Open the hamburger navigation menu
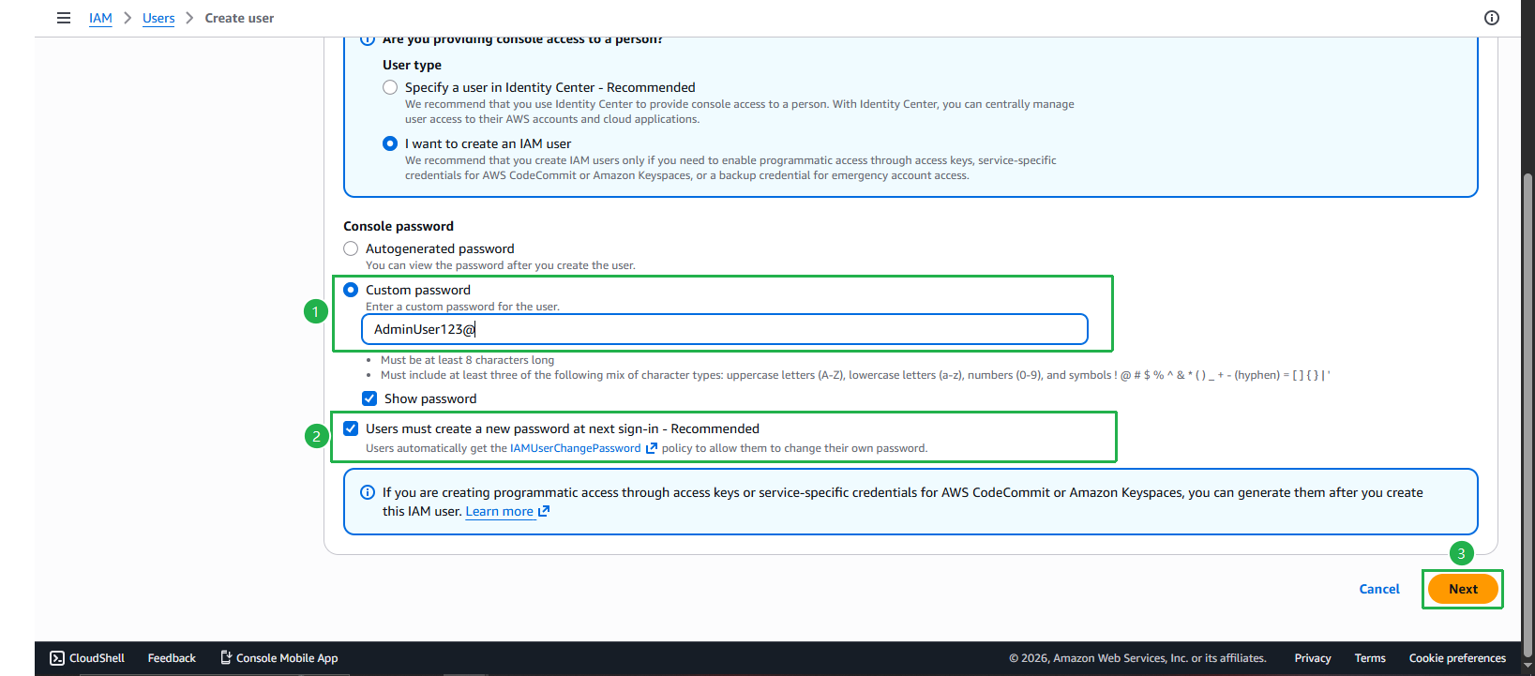Viewport: 1535px width, 676px height. pos(64,18)
